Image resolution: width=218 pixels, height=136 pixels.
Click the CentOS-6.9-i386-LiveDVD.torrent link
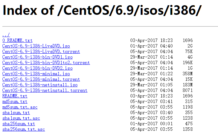pyautogui.click(x=41, y=52)
